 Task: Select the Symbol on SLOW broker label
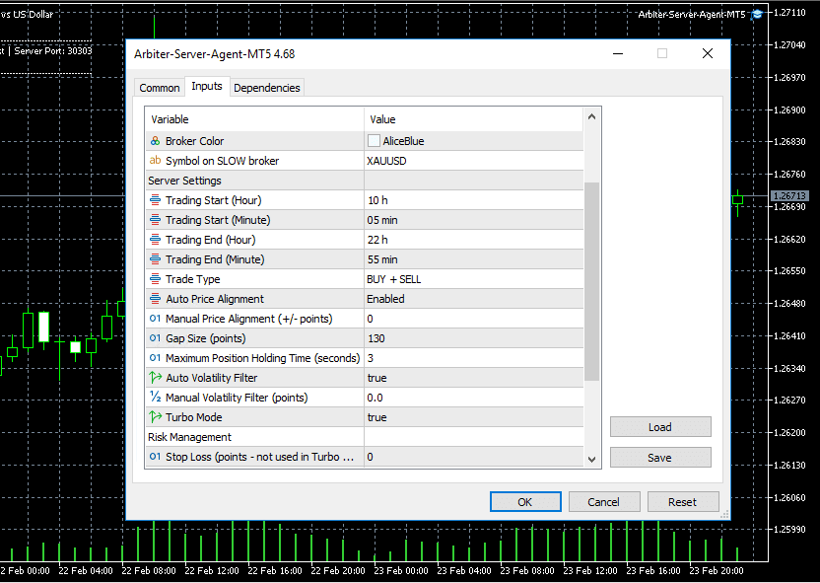click(223, 161)
